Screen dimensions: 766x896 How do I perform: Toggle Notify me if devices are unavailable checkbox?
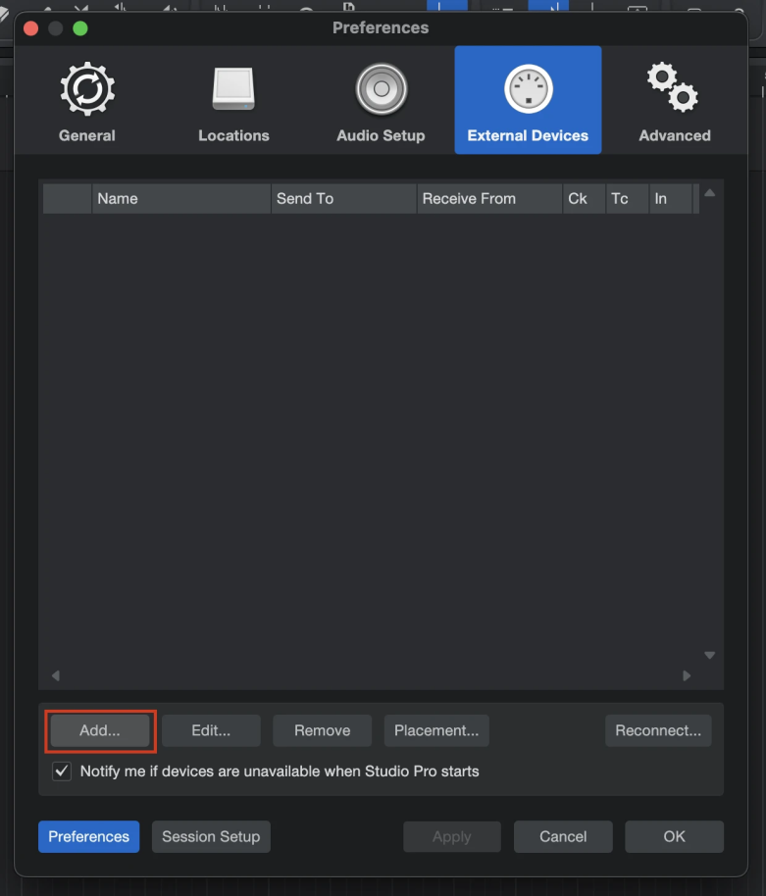point(63,772)
